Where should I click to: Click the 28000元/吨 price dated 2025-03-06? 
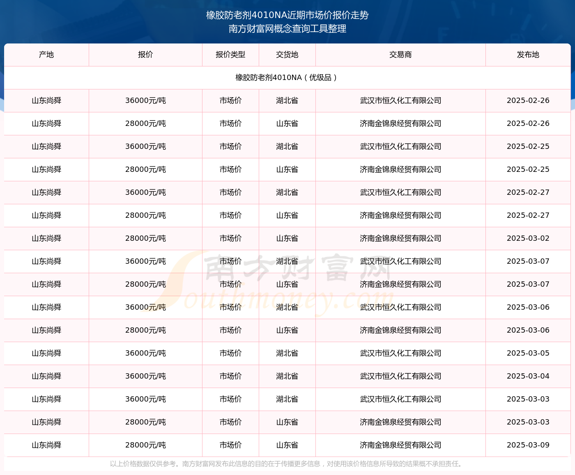click(145, 330)
